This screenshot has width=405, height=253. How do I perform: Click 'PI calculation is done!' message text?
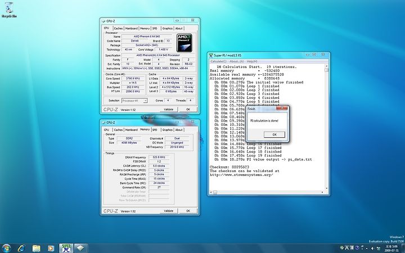(264, 121)
